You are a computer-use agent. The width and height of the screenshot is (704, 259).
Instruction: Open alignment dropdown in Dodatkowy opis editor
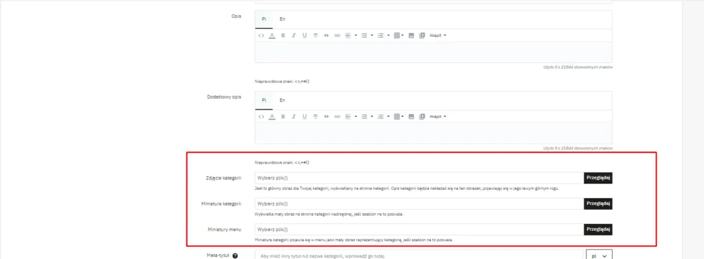pos(351,116)
